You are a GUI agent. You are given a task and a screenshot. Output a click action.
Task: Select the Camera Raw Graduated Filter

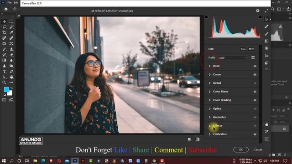pos(266,41)
